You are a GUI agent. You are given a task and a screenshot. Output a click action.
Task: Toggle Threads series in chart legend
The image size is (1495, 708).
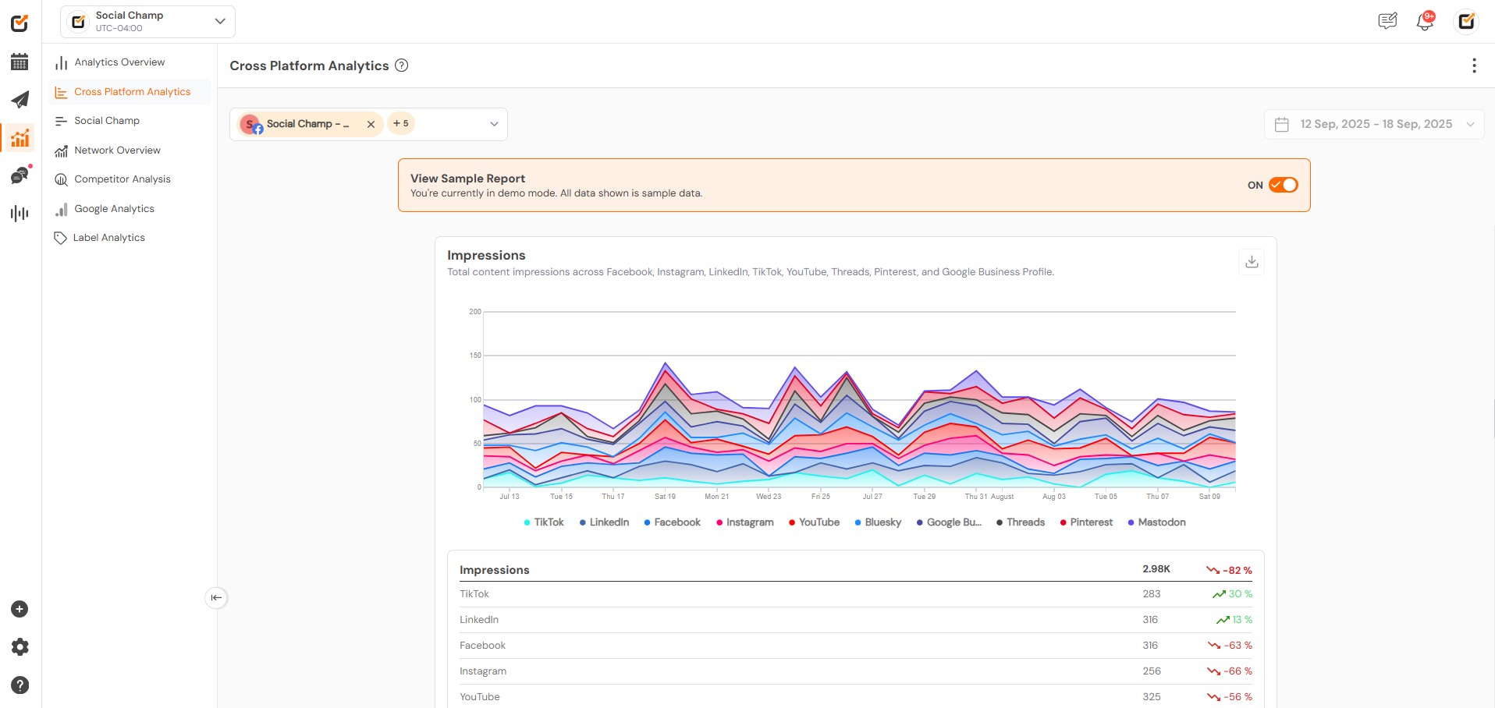pos(1021,522)
